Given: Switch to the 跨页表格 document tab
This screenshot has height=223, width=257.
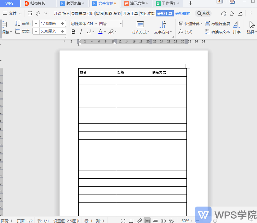Looking at the screenshot, I should [x=72, y=3].
